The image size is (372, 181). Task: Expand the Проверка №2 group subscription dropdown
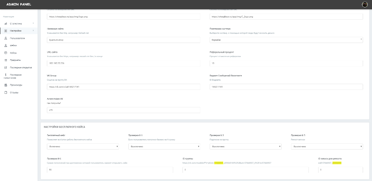click(x=245, y=147)
